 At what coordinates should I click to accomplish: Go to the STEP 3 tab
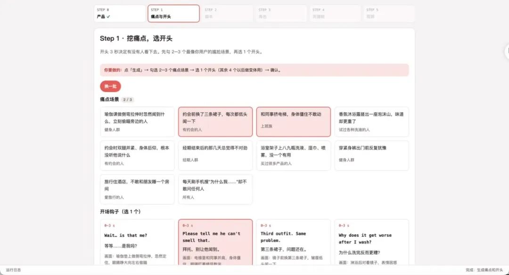click(x=281, y=13)
